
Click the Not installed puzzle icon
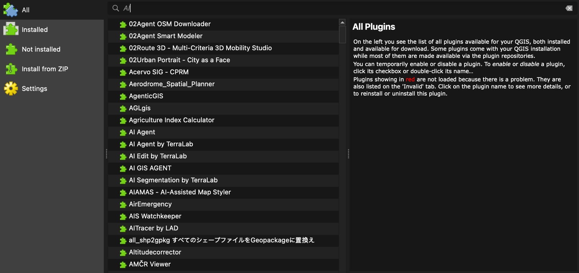coord(11,49)
